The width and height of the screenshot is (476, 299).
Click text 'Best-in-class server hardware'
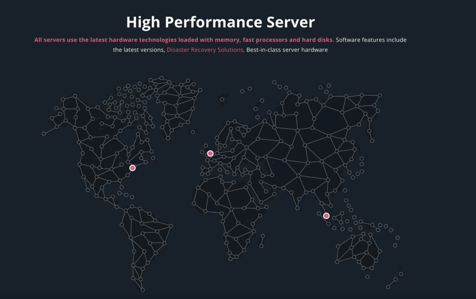287,50
